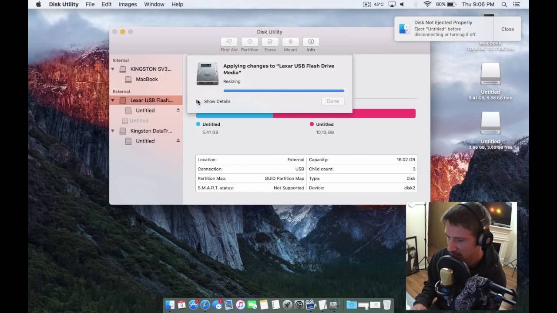Click the Disk Not Ejected Properly notification text
This screenshot has height=313, width=557.
[445, 29]
